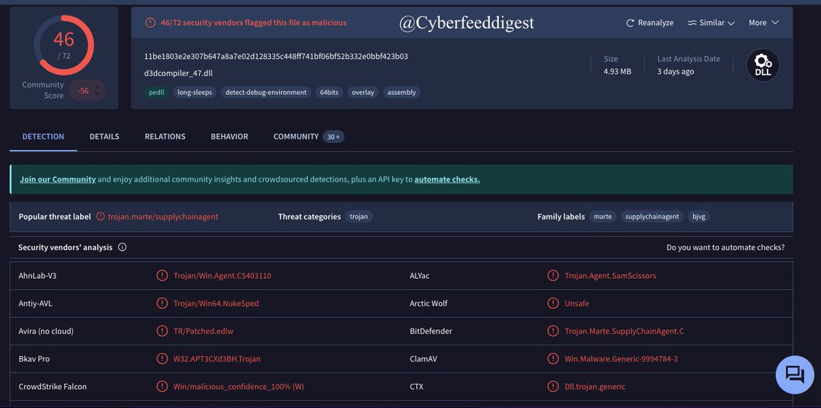Click Trojan.Agent.SamScissors result
This screenshot has height=408, width=821.
610,275
